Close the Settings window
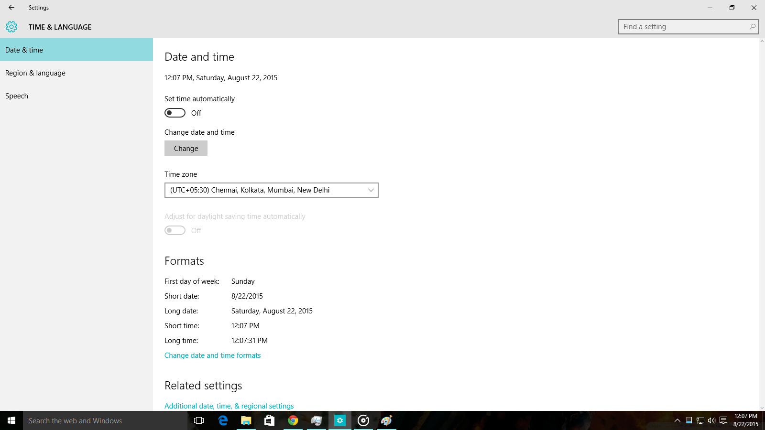This screenshot has height=430, width=765. click(754, 8)
